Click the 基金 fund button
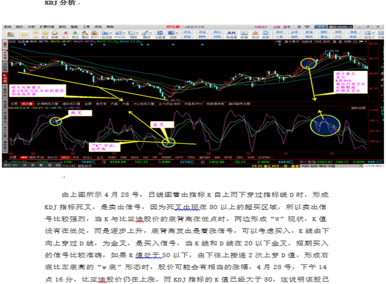Screen dimensions: 386x284 (324, 37)
